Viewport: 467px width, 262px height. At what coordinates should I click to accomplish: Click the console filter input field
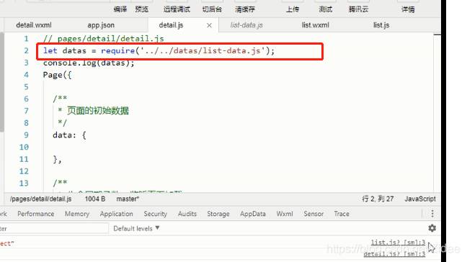coord(54,228)
